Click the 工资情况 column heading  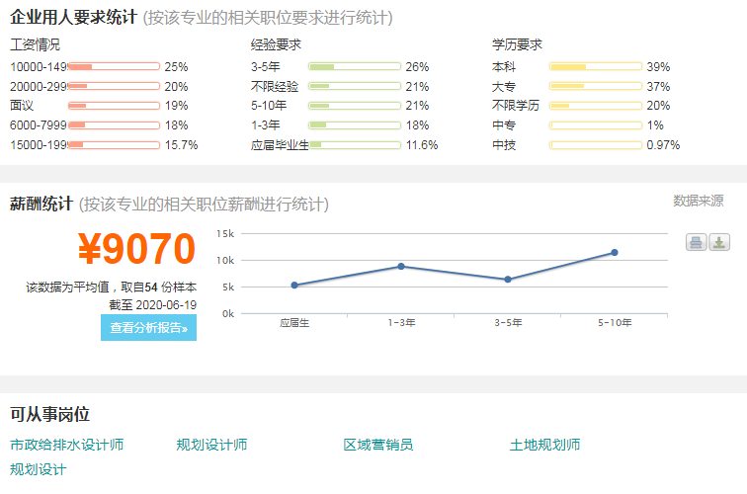click(x=36, y=45)
